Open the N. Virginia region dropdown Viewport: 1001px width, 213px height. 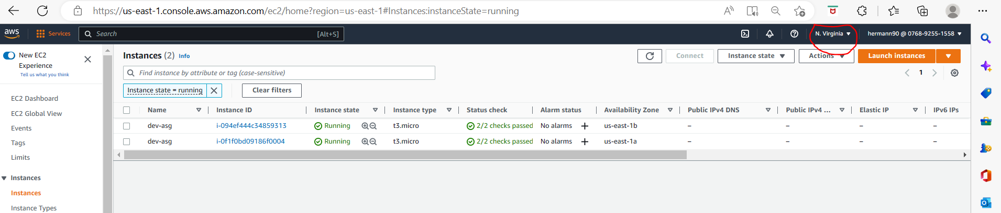(x=832, y=33)
